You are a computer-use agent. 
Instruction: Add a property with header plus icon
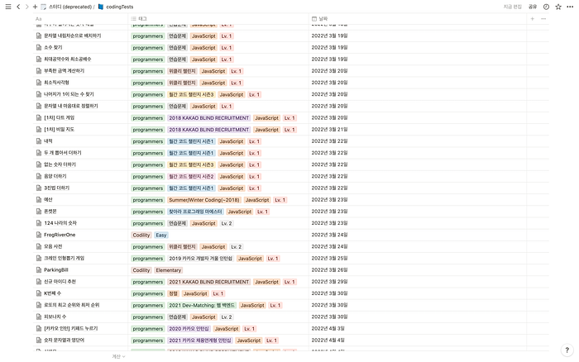click(x=532, y=18)
